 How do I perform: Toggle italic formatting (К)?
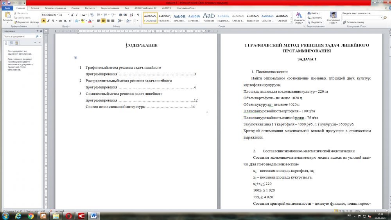(x=48, y=21)
